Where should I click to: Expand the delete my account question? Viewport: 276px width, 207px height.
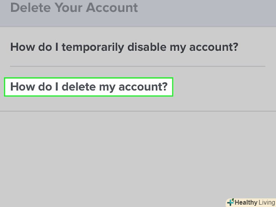pos(89,87)
